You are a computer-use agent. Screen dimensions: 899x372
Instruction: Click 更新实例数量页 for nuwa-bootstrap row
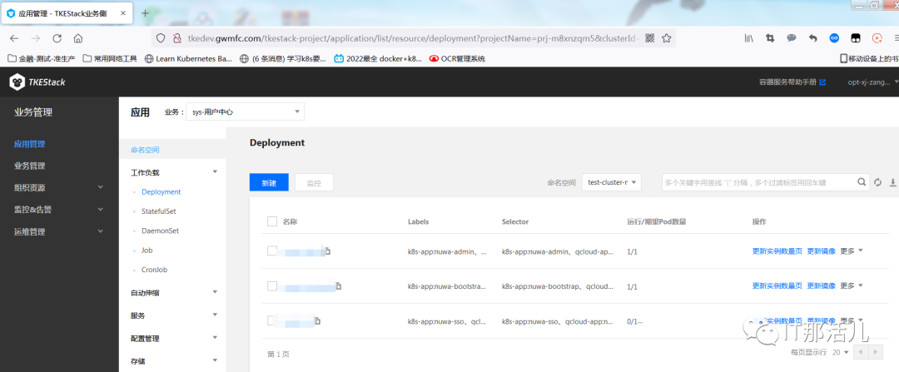coord(777,285)
